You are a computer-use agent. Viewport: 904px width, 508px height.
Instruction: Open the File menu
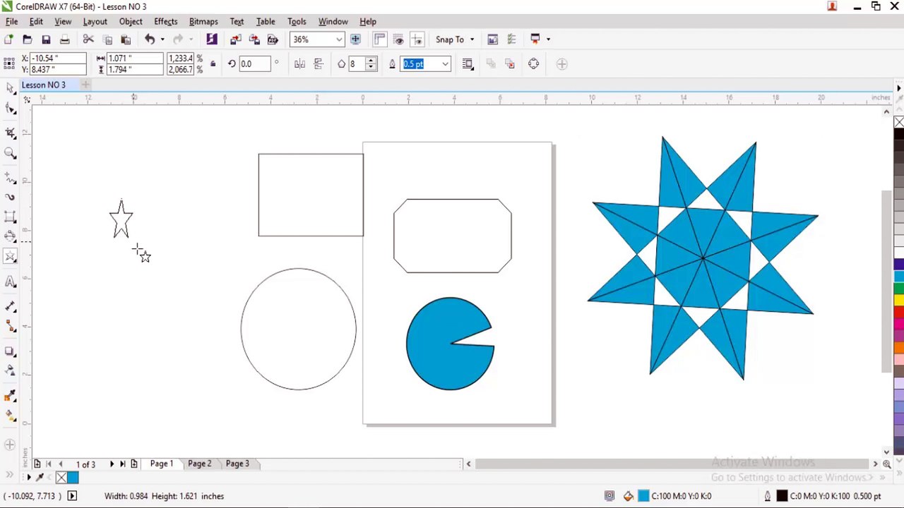click(12, 21)
